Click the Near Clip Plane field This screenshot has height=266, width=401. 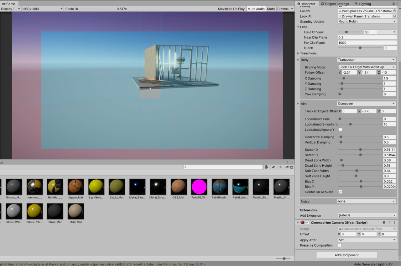(x=367, y=38)
